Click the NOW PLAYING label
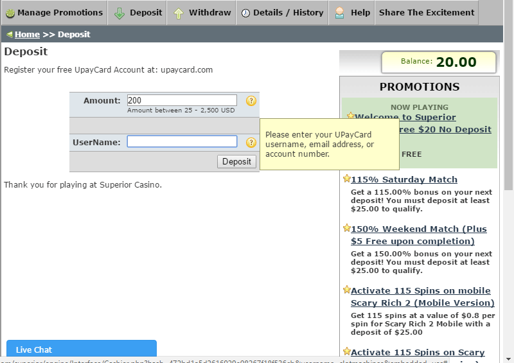 [x=420, y=107]
